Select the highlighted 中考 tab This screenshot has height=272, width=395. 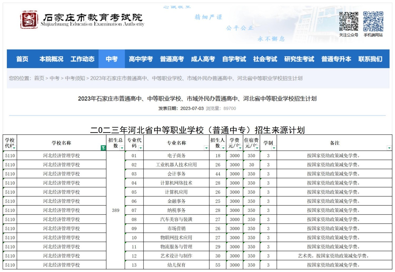tap(112, 59)
